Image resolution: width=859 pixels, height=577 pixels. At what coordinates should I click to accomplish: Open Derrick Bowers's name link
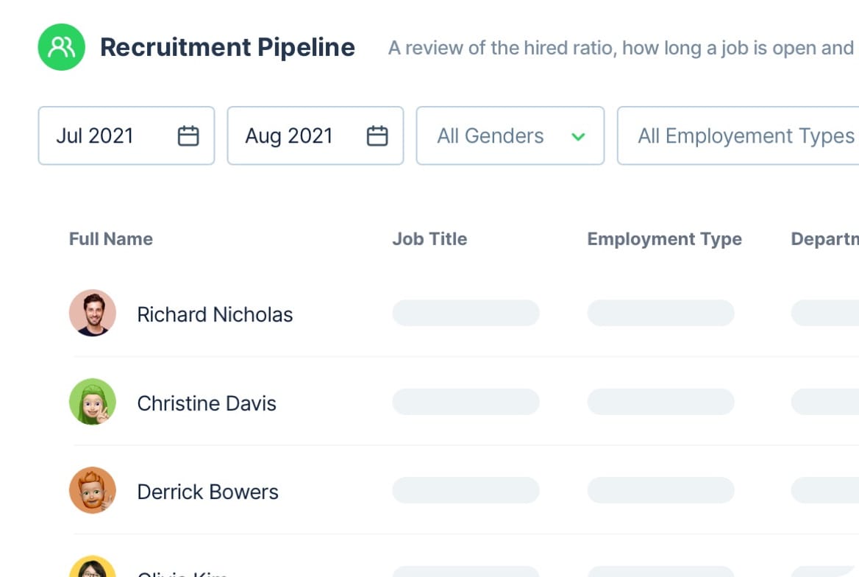pyautogui.click(x=207, y=492)
